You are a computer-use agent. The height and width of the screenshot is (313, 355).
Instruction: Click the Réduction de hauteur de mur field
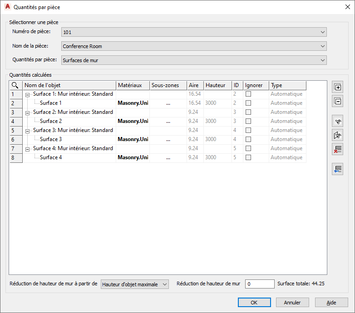[260, 284]
